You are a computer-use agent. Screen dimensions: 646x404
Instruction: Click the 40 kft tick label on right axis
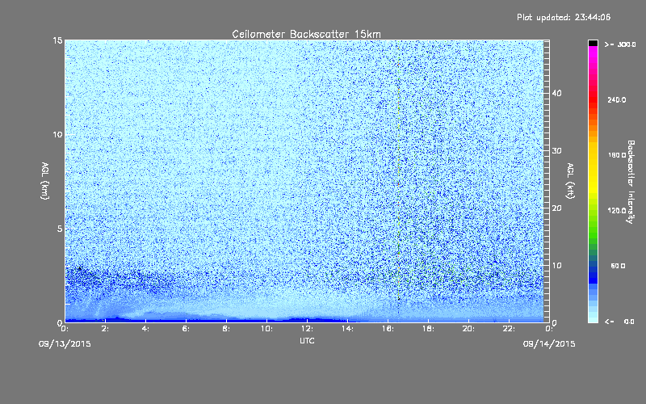[x=556, y=93]
